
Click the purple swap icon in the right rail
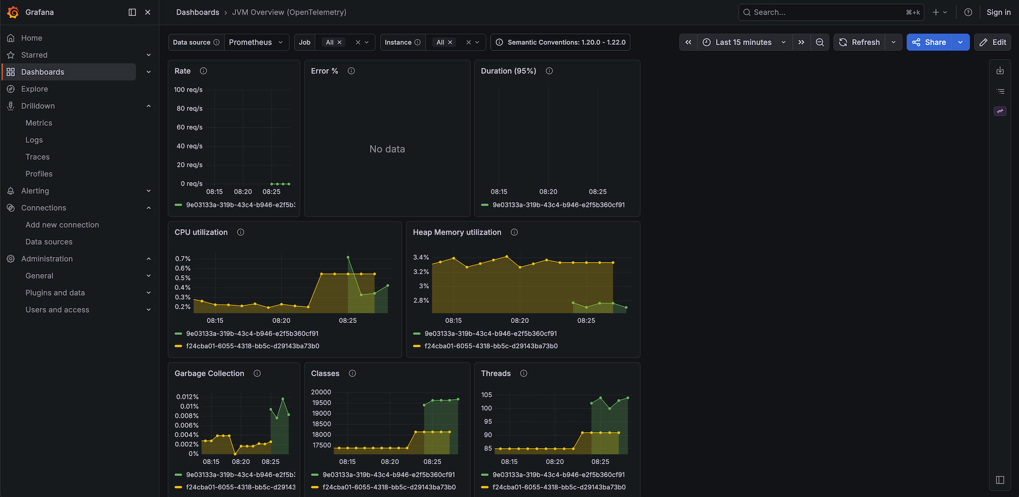click(1000, 111)
